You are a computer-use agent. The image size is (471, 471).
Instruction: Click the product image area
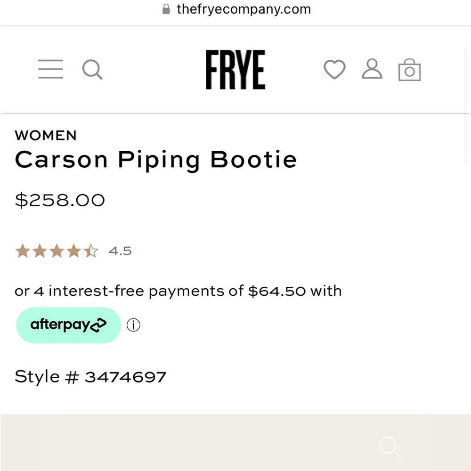point(235,443)
